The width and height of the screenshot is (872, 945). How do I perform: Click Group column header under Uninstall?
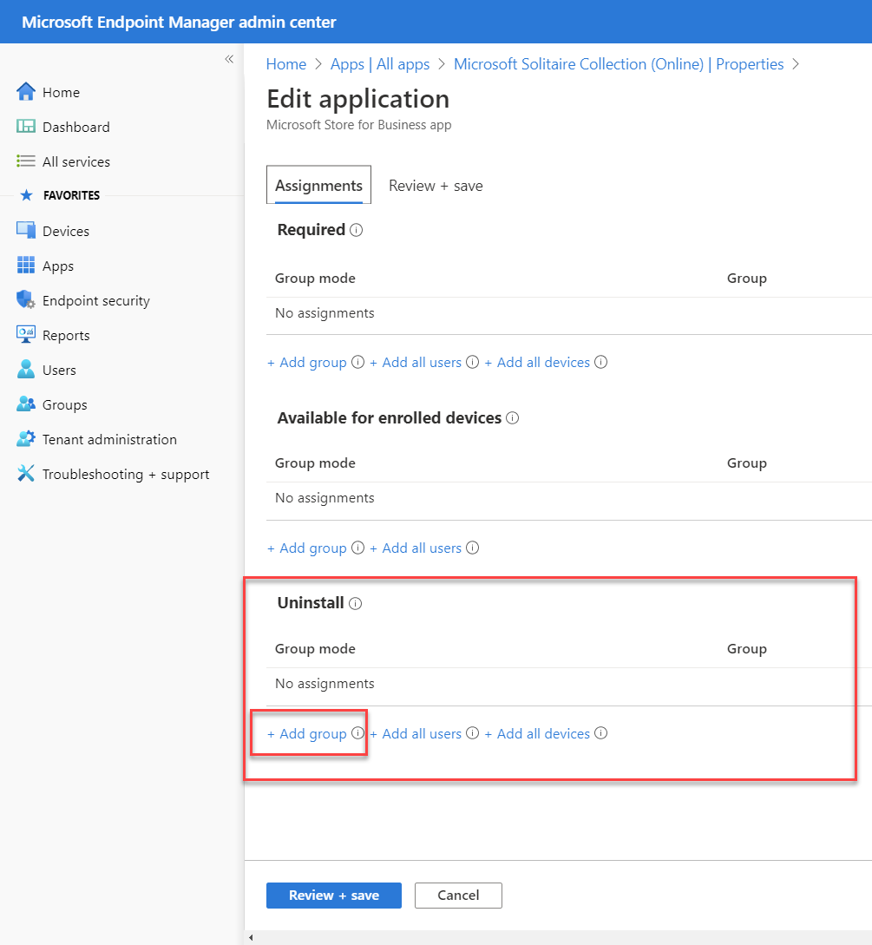tap(747, 649)
